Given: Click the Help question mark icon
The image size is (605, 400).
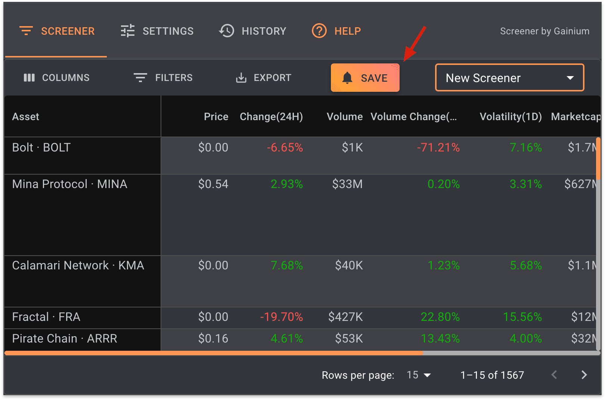Looking at the screenshot, I should [x=319, y=31].
